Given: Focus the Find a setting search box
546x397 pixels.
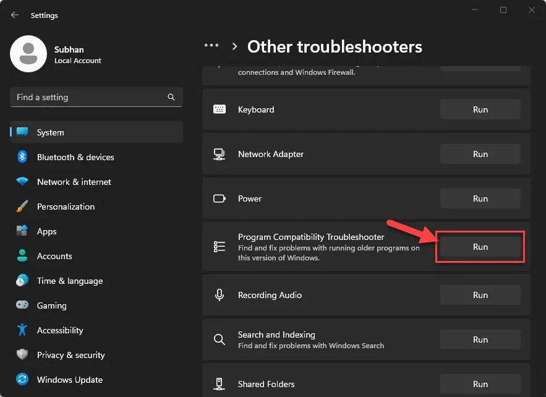Looking at the screenshot, I should coord(96,97).
